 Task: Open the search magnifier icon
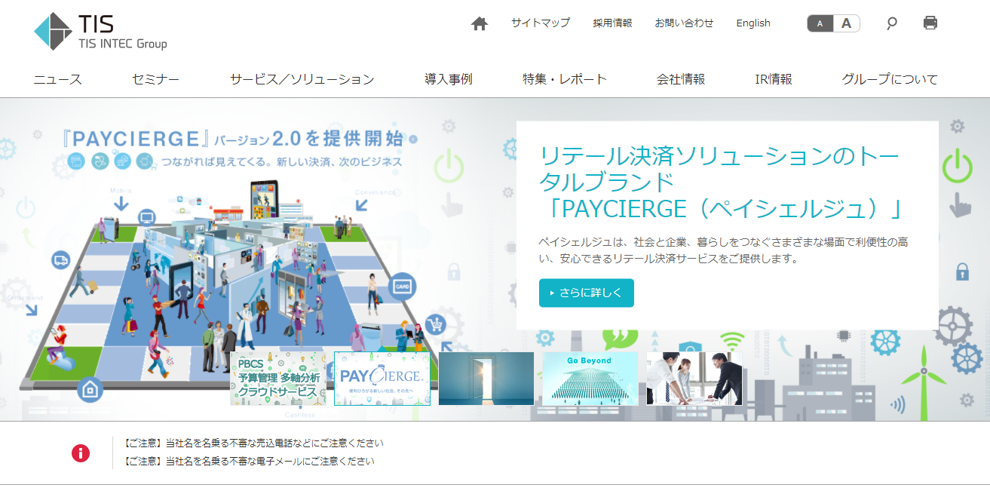(x=892, y=23)
